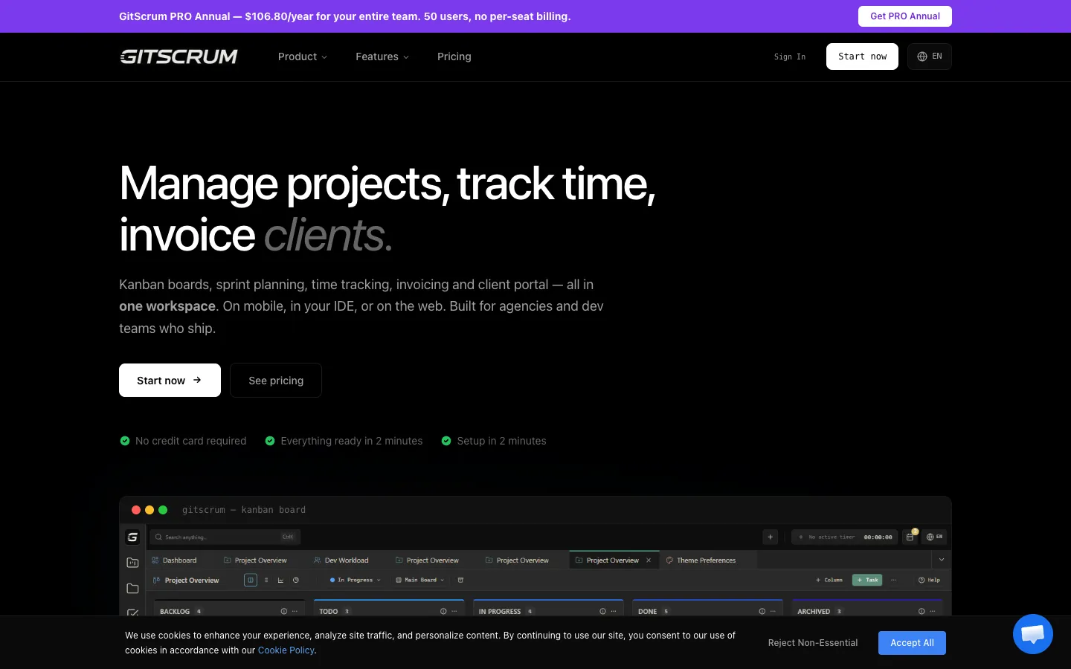Open the blue chat support bubble
Viewport: 1071px width, 669px height.
point(1033,634)
